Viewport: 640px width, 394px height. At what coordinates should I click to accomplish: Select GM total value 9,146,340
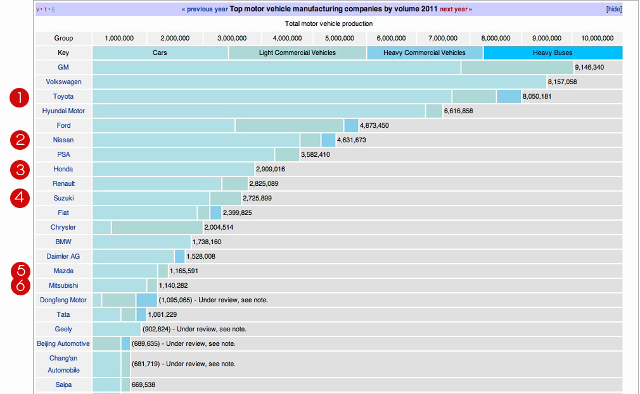[x=589, y=67]
